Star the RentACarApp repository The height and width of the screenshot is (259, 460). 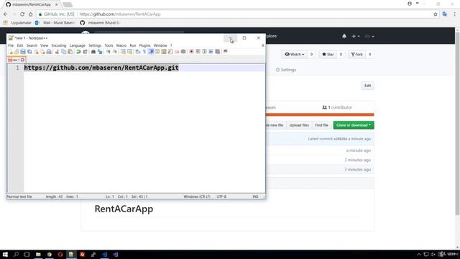[328, 55]
